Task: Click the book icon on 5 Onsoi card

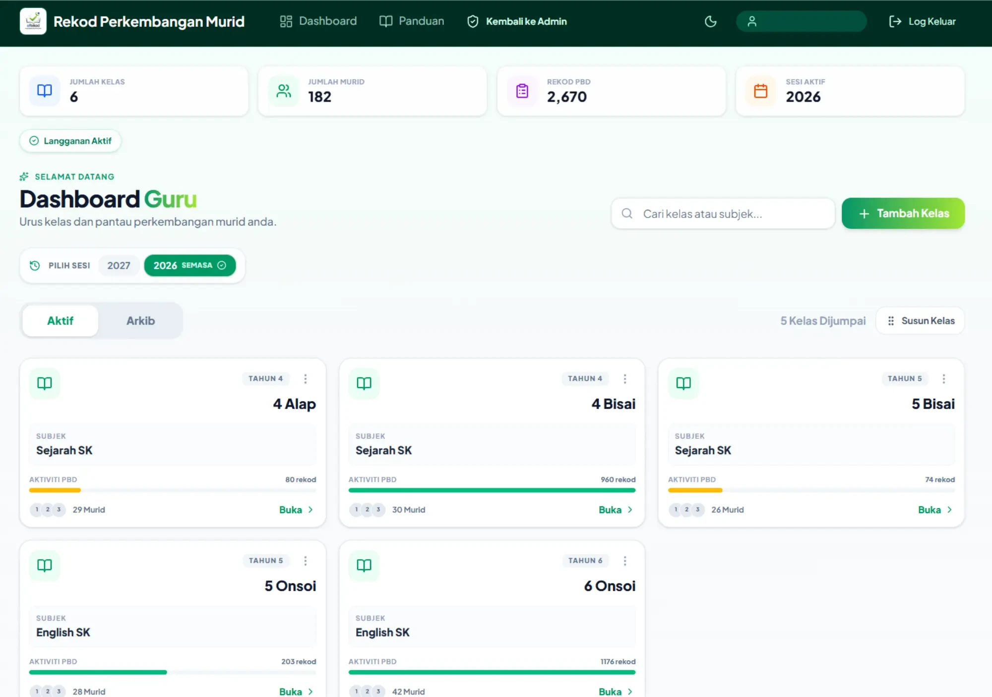Action: [45, 565]
